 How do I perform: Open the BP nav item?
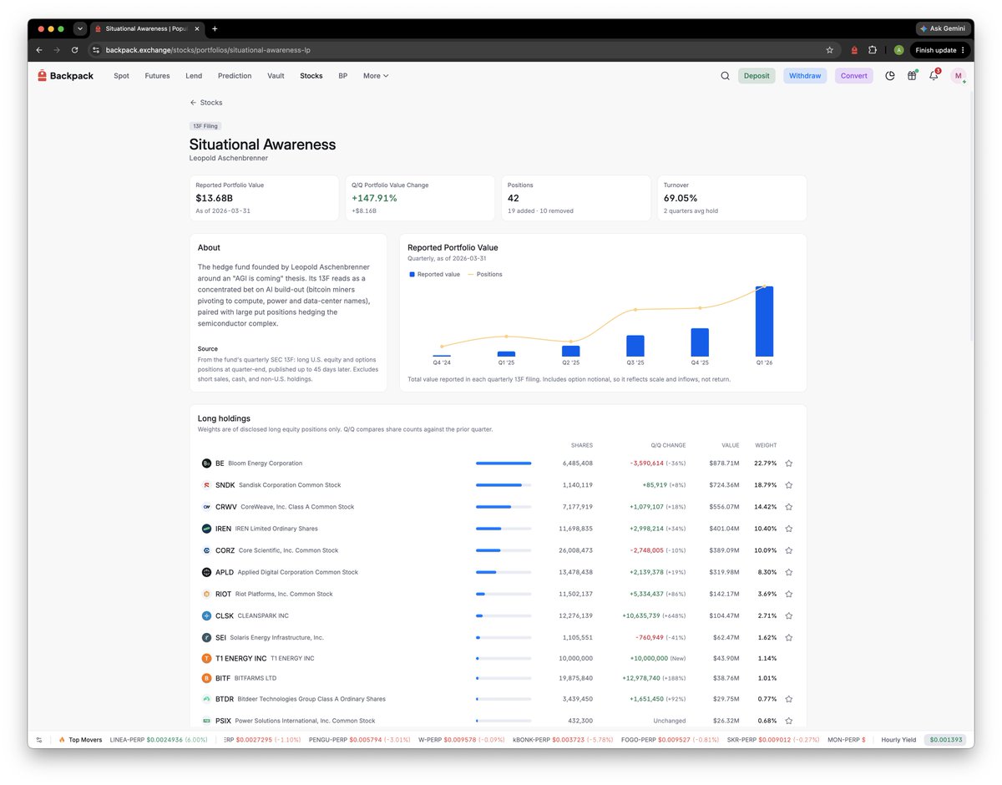[342, 76]
